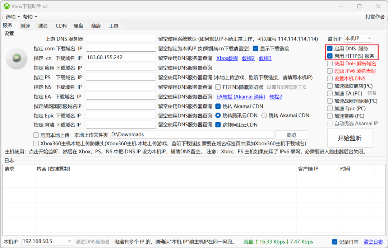Viewport: 388px width, 248px height.
Task: Uncheck 记录日志 at the bottom
Action: 334,242
